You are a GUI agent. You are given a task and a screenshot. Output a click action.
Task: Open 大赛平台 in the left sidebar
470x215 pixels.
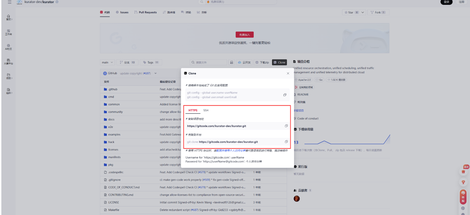tap(9, 62)
